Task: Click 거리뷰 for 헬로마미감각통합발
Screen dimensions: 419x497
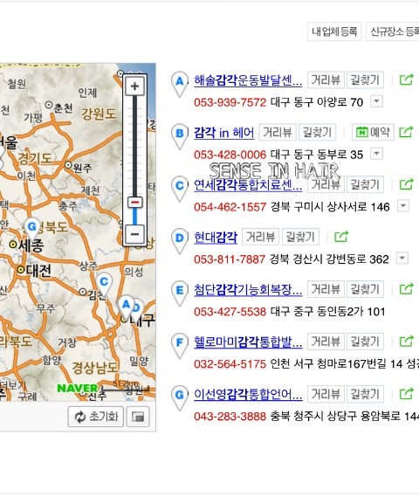Action: [326, 341]
